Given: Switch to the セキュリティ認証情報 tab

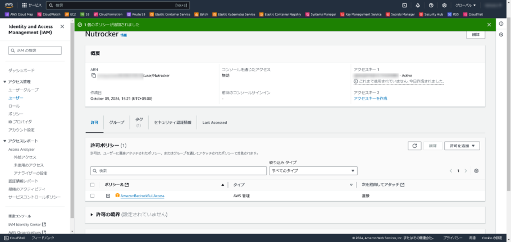Looking at the screenshot, I should 172,123.
